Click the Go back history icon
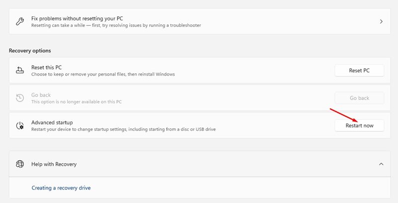 (20, 98)
